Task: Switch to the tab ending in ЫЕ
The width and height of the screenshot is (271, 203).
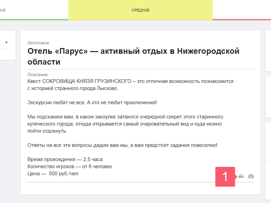Action: tap(34, 10)
